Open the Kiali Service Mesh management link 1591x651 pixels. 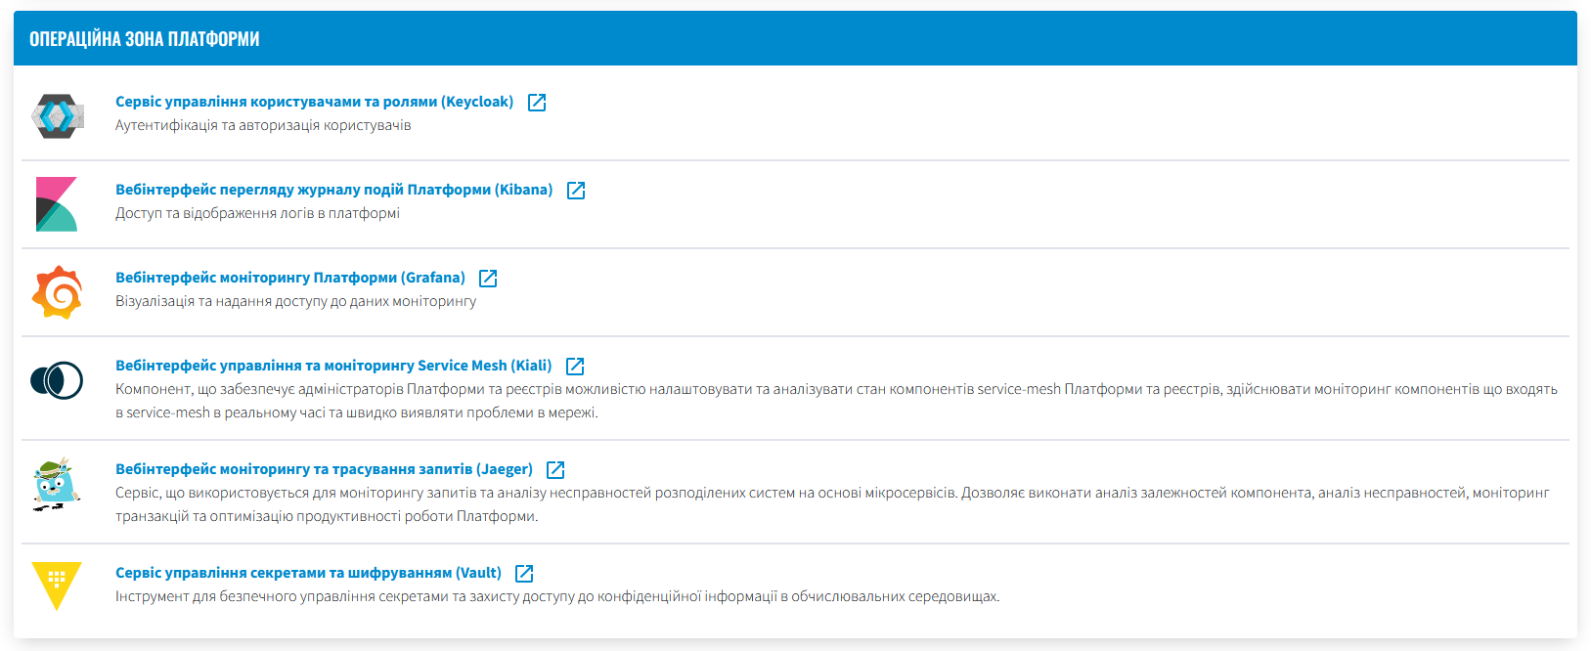pos(333,366)
